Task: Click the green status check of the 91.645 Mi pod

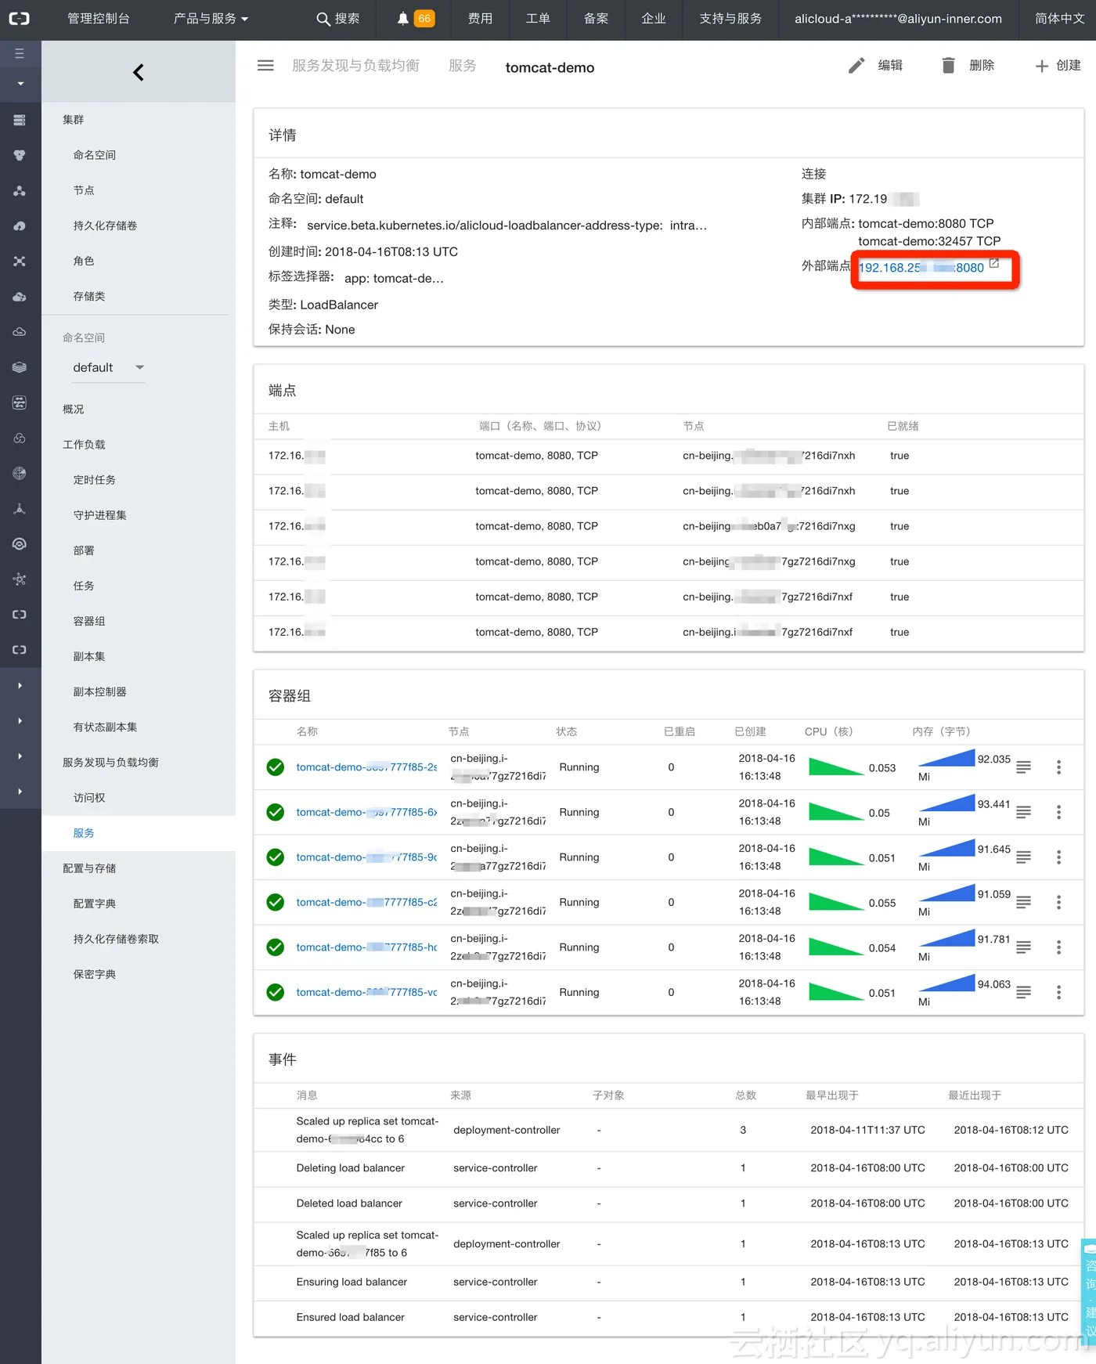Action: 276,857
